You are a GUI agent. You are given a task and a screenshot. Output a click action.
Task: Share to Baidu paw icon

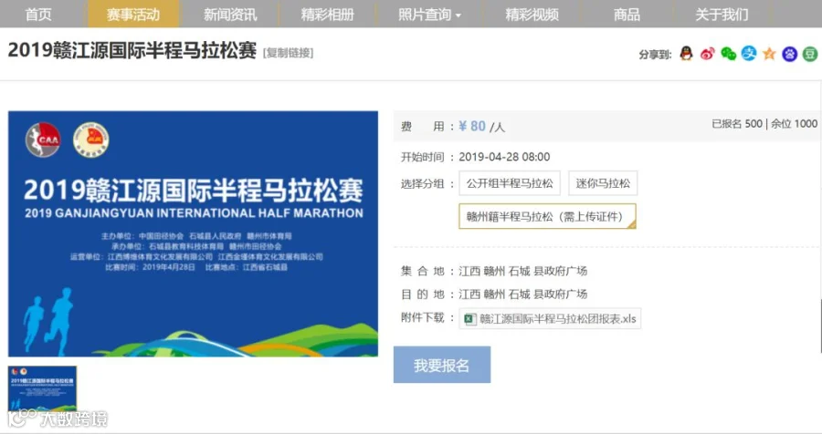coord(789,54)
